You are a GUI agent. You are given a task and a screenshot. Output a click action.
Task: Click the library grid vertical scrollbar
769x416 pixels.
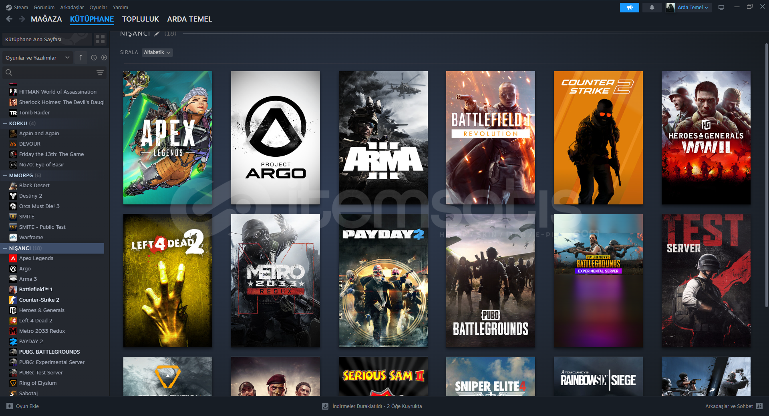click(767, 174)
